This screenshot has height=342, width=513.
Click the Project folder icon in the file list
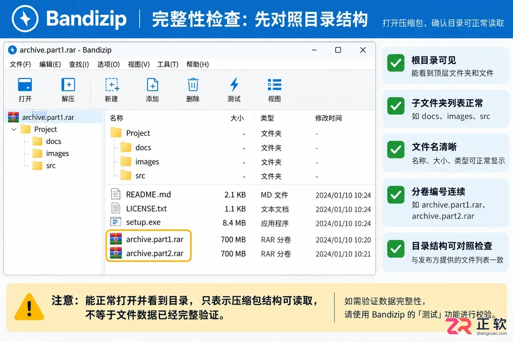116,132
